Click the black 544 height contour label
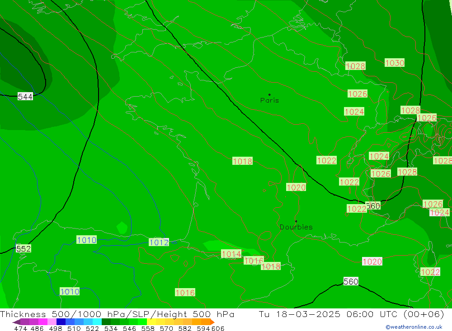 point(25,97)
